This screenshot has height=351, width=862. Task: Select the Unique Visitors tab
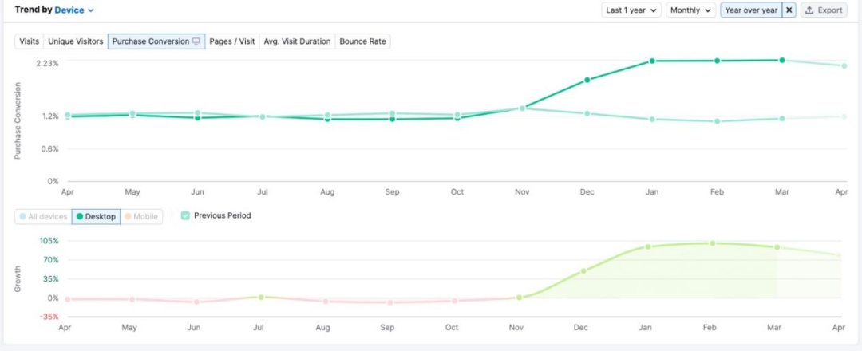pyautogui.click(x=75, y=41)
